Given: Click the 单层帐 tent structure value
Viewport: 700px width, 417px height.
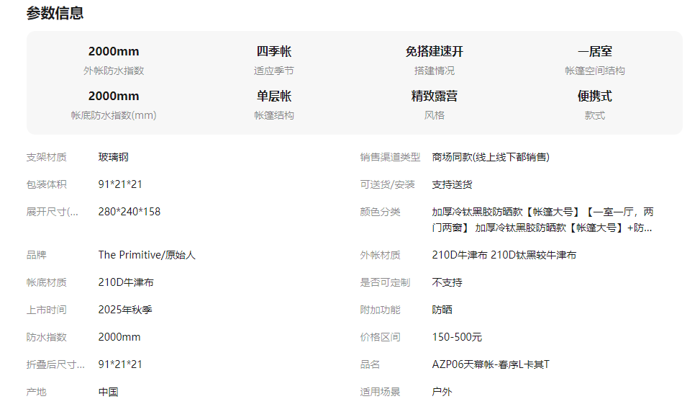Looking at the screenshot, I should point(274,97).
